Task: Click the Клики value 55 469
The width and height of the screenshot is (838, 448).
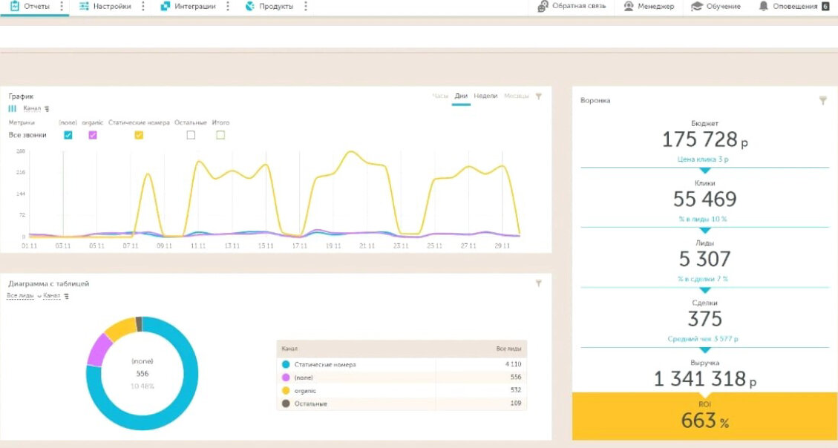Action: [x=705, y=200]
